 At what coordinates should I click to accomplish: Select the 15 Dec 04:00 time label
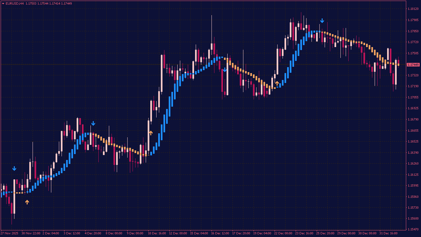pyautogui.click(x=200, y=233)
